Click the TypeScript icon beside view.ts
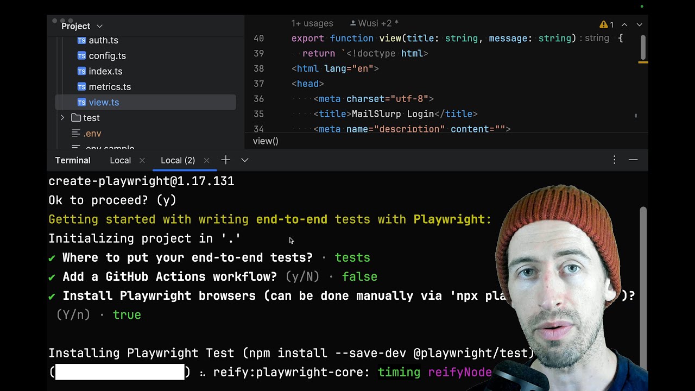Screen dimensions: 695x391 (81, 102)
